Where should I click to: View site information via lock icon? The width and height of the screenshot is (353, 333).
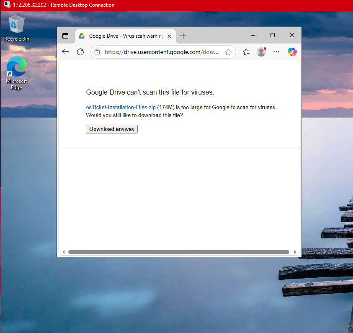97,52
